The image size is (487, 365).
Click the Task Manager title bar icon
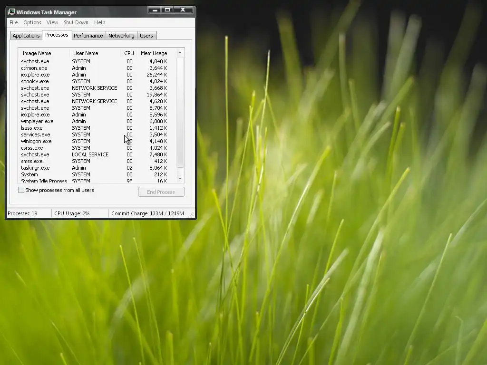[x=11, y=12]
